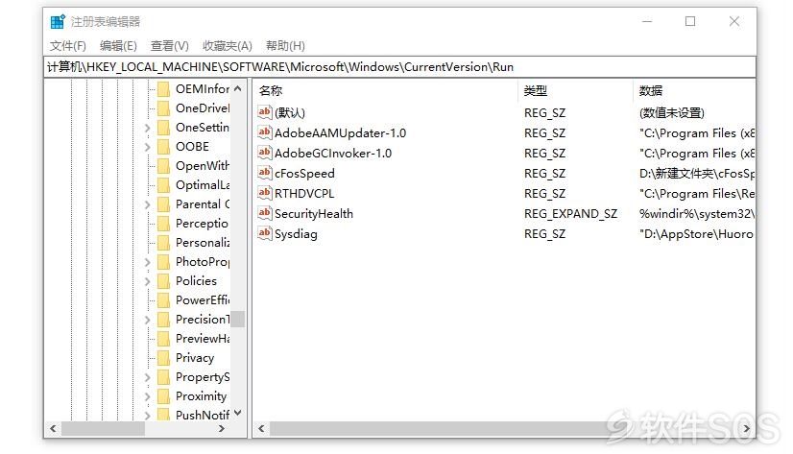Click the folder icon of Proximity key
Image resolution: width=793 pixels, height=454 pixels.
pyautogui.click(x=163, y=396)
